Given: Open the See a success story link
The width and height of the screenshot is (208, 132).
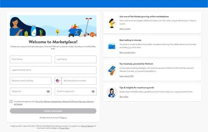Looking at the screenshot, I should tap(127, 53).
